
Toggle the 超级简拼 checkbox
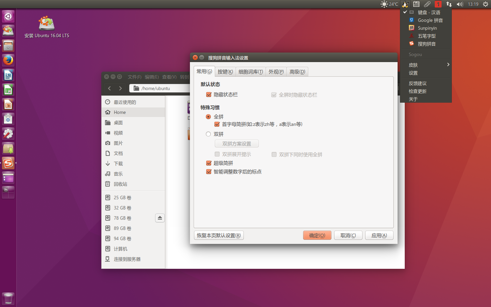click(209, 163)
